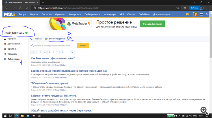Click author Denis Nikolaev under 2021.04.30 14:01
The height and width of the screenshot is (118, 212).
(60, 90)
